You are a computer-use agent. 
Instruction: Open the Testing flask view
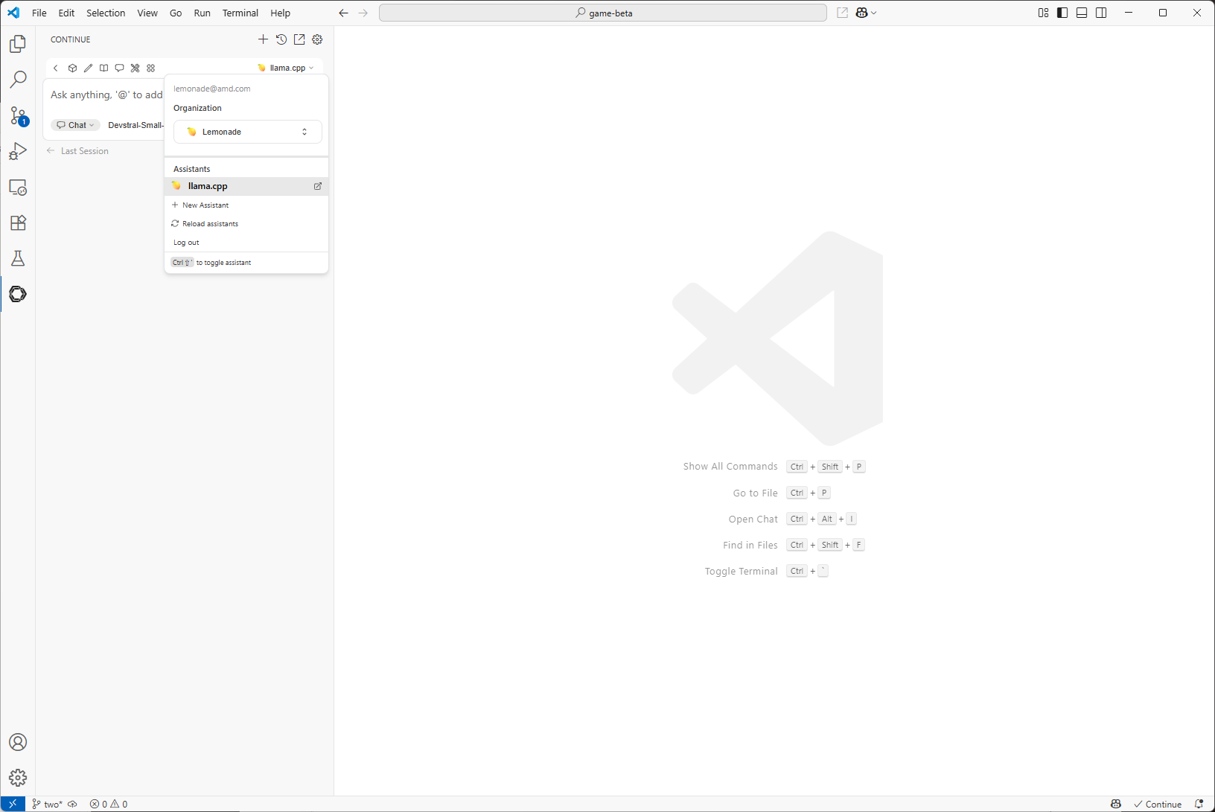coord(18,258)
